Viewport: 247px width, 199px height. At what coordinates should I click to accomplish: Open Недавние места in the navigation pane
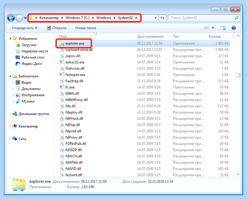click(x=35, y=51)
